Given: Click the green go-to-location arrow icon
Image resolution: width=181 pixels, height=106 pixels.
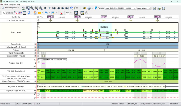Looking at the screenshot, I should click(x=85, y=8).
